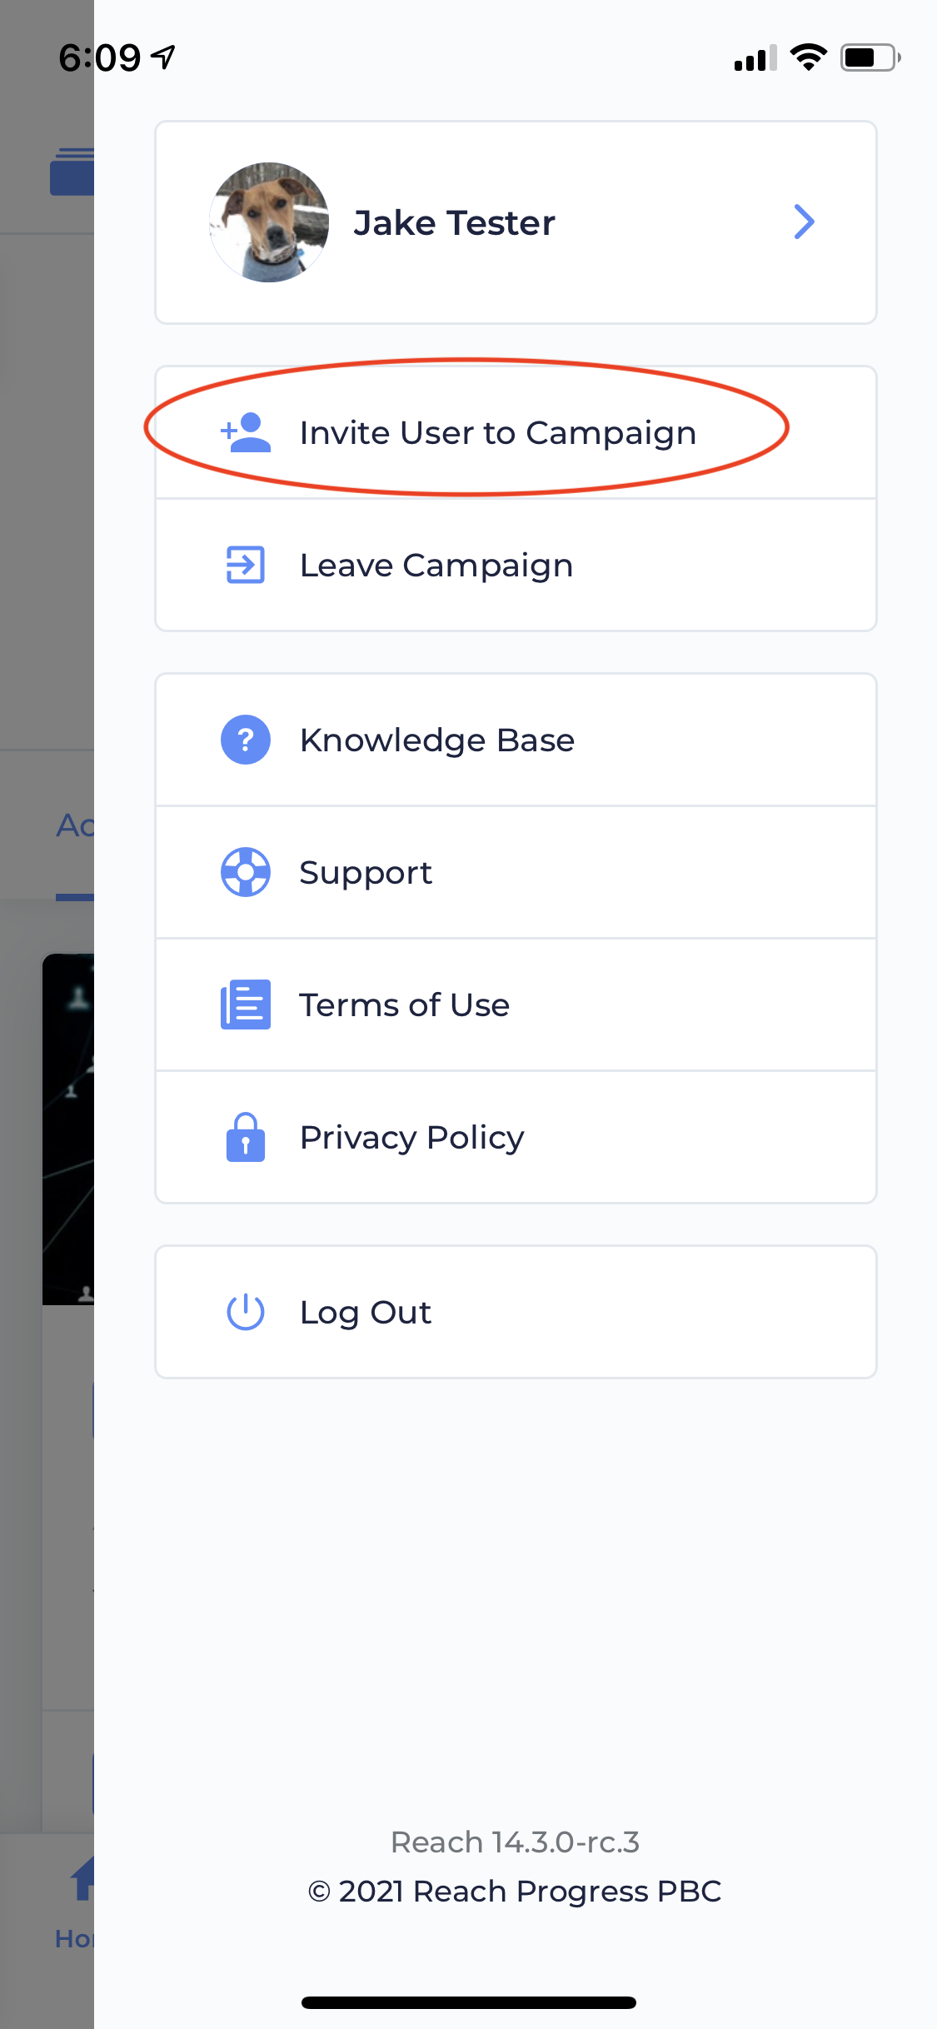Select the Leave Campaign exit icon
Viewport: 937px width, 2029px height.
(x=245, y=565)
